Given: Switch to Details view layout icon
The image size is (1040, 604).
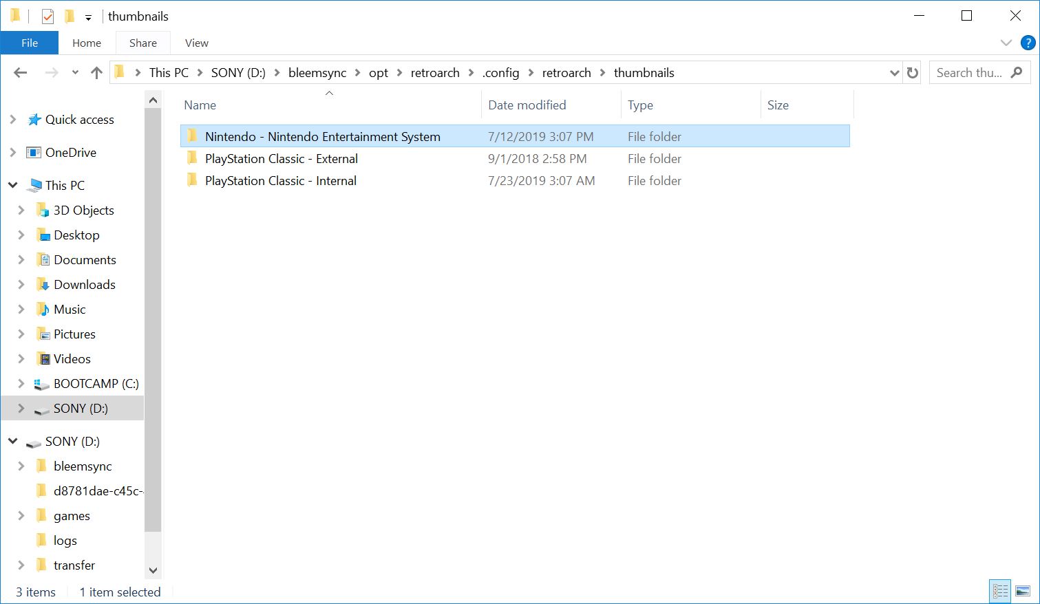Looking at the screenshot, I should [1000, 591].
